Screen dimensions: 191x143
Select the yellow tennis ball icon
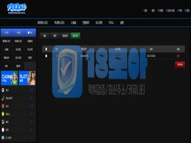pyautogui.click(x=3, y=114)
